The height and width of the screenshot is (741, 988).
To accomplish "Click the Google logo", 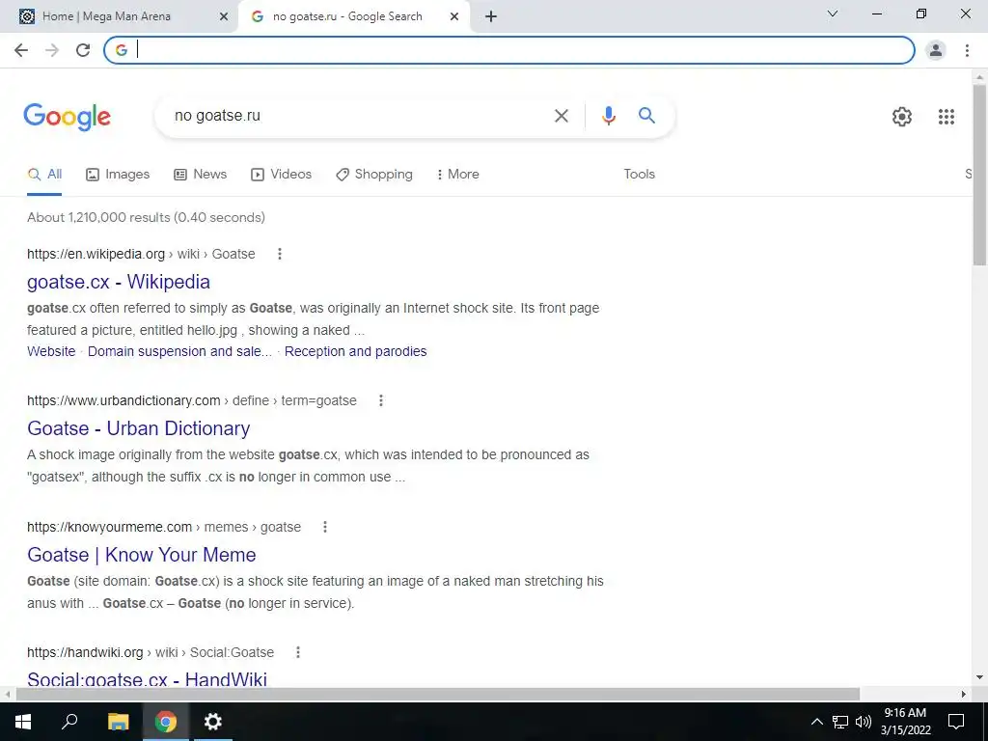I will 67,117.
